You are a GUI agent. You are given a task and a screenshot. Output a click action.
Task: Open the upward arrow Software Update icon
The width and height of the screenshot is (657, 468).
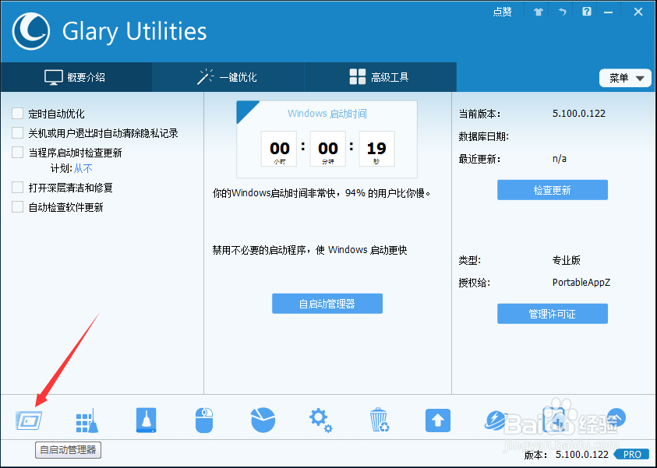[438, 420]
